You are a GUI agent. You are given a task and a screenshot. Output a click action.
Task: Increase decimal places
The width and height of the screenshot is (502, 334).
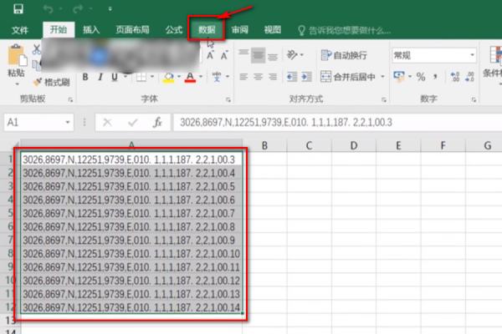(x=455, y=77)
